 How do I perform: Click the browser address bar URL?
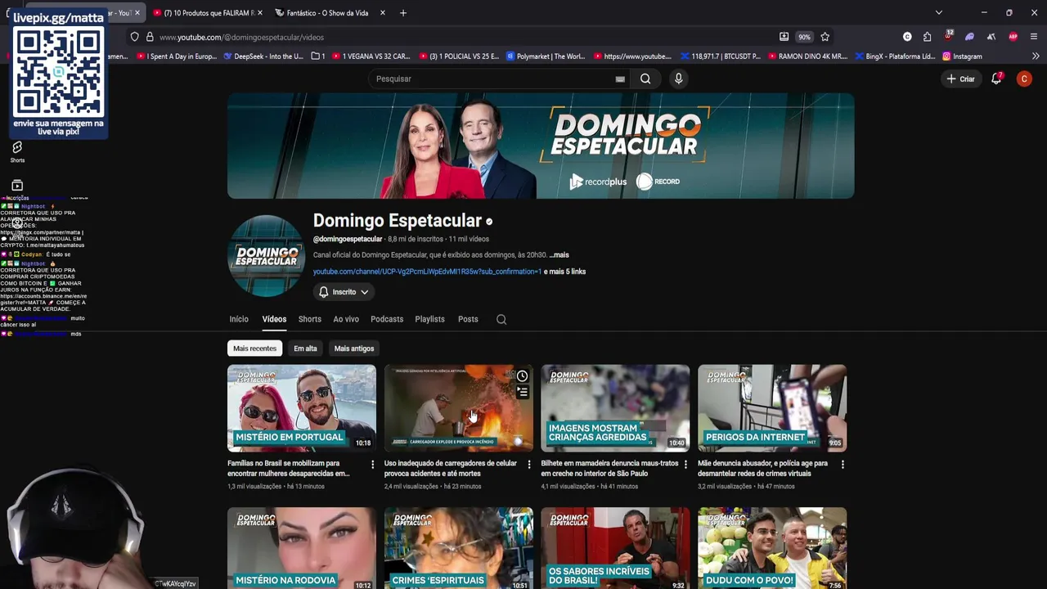coord(241,37)
